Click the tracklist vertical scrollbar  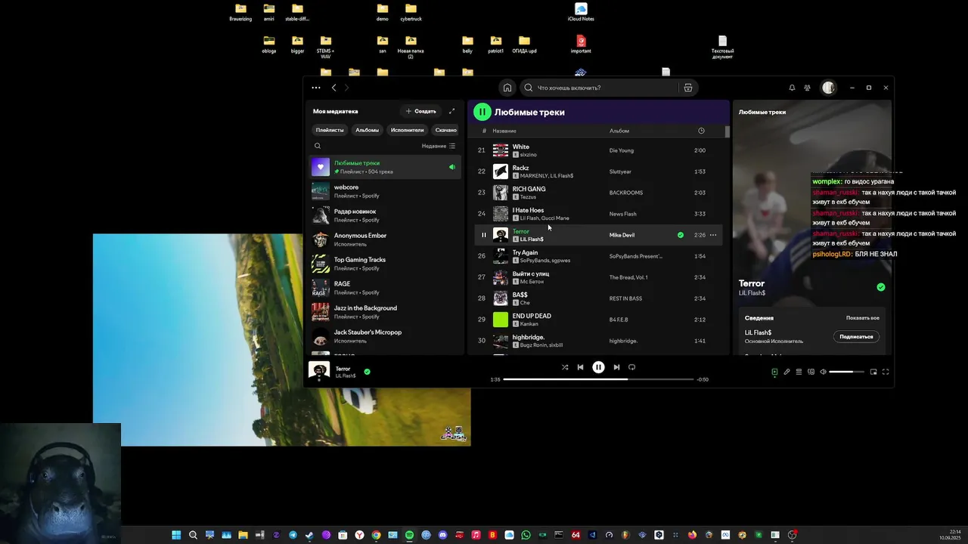point(727,131)
